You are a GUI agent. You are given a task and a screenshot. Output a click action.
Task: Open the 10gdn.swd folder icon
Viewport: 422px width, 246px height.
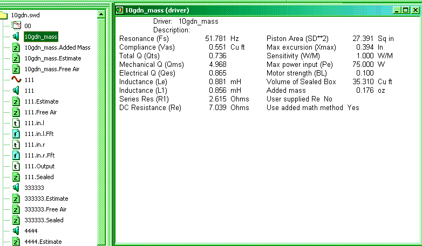3,15
